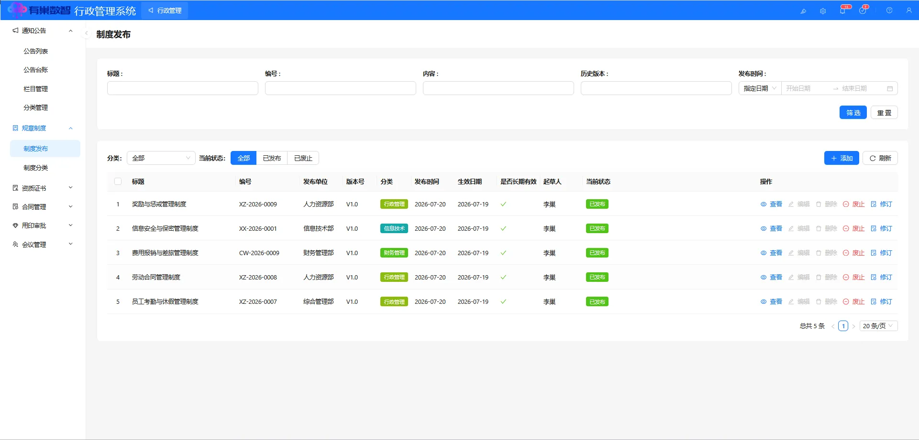Abolish (废止) the 信息安全与保密管理制度 row

coord(854,228)
